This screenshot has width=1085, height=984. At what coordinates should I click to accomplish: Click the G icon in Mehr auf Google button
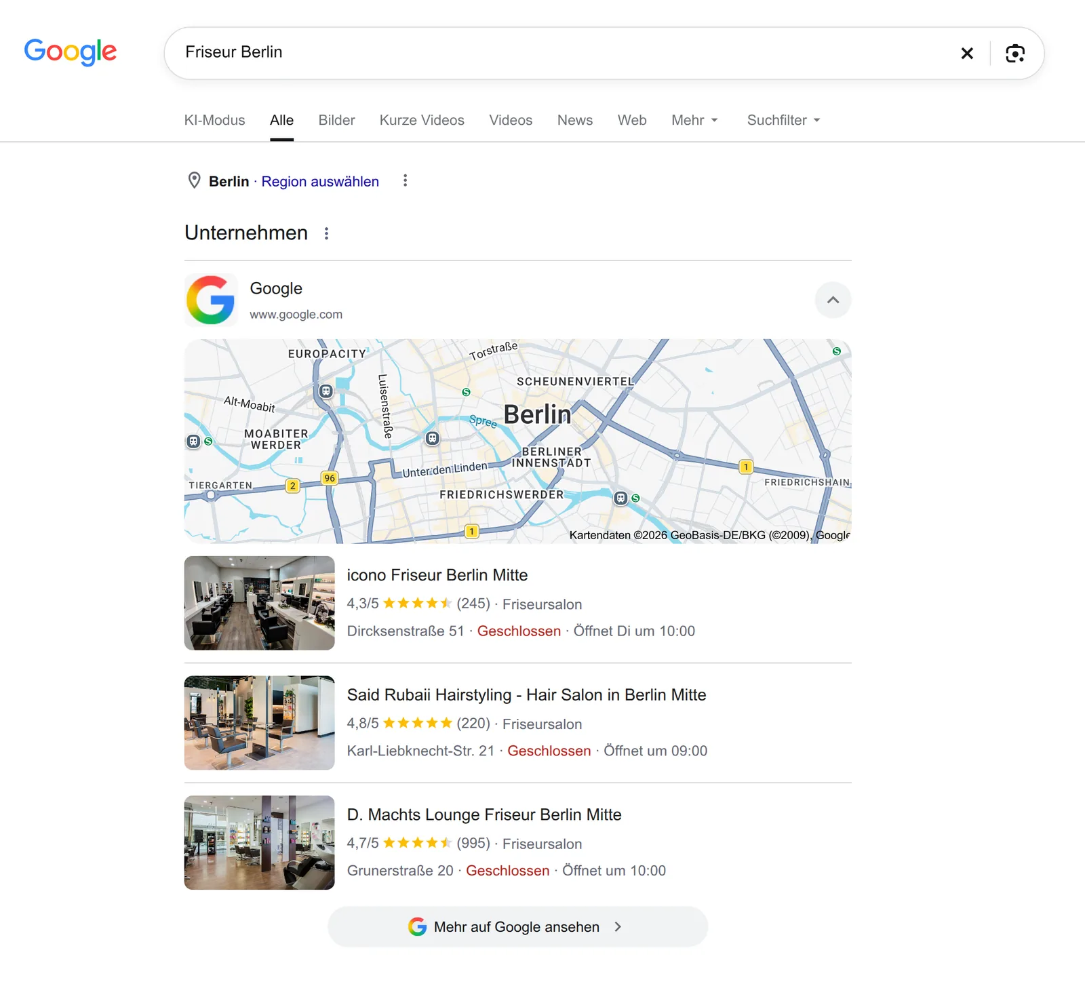[417, 926]
